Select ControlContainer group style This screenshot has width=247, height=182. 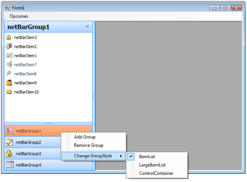point(156,173)
